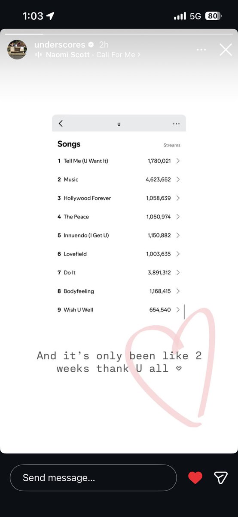Select the Lovefield song row
The height and width of the screenshot is (517, 238).
coord(119,254)
